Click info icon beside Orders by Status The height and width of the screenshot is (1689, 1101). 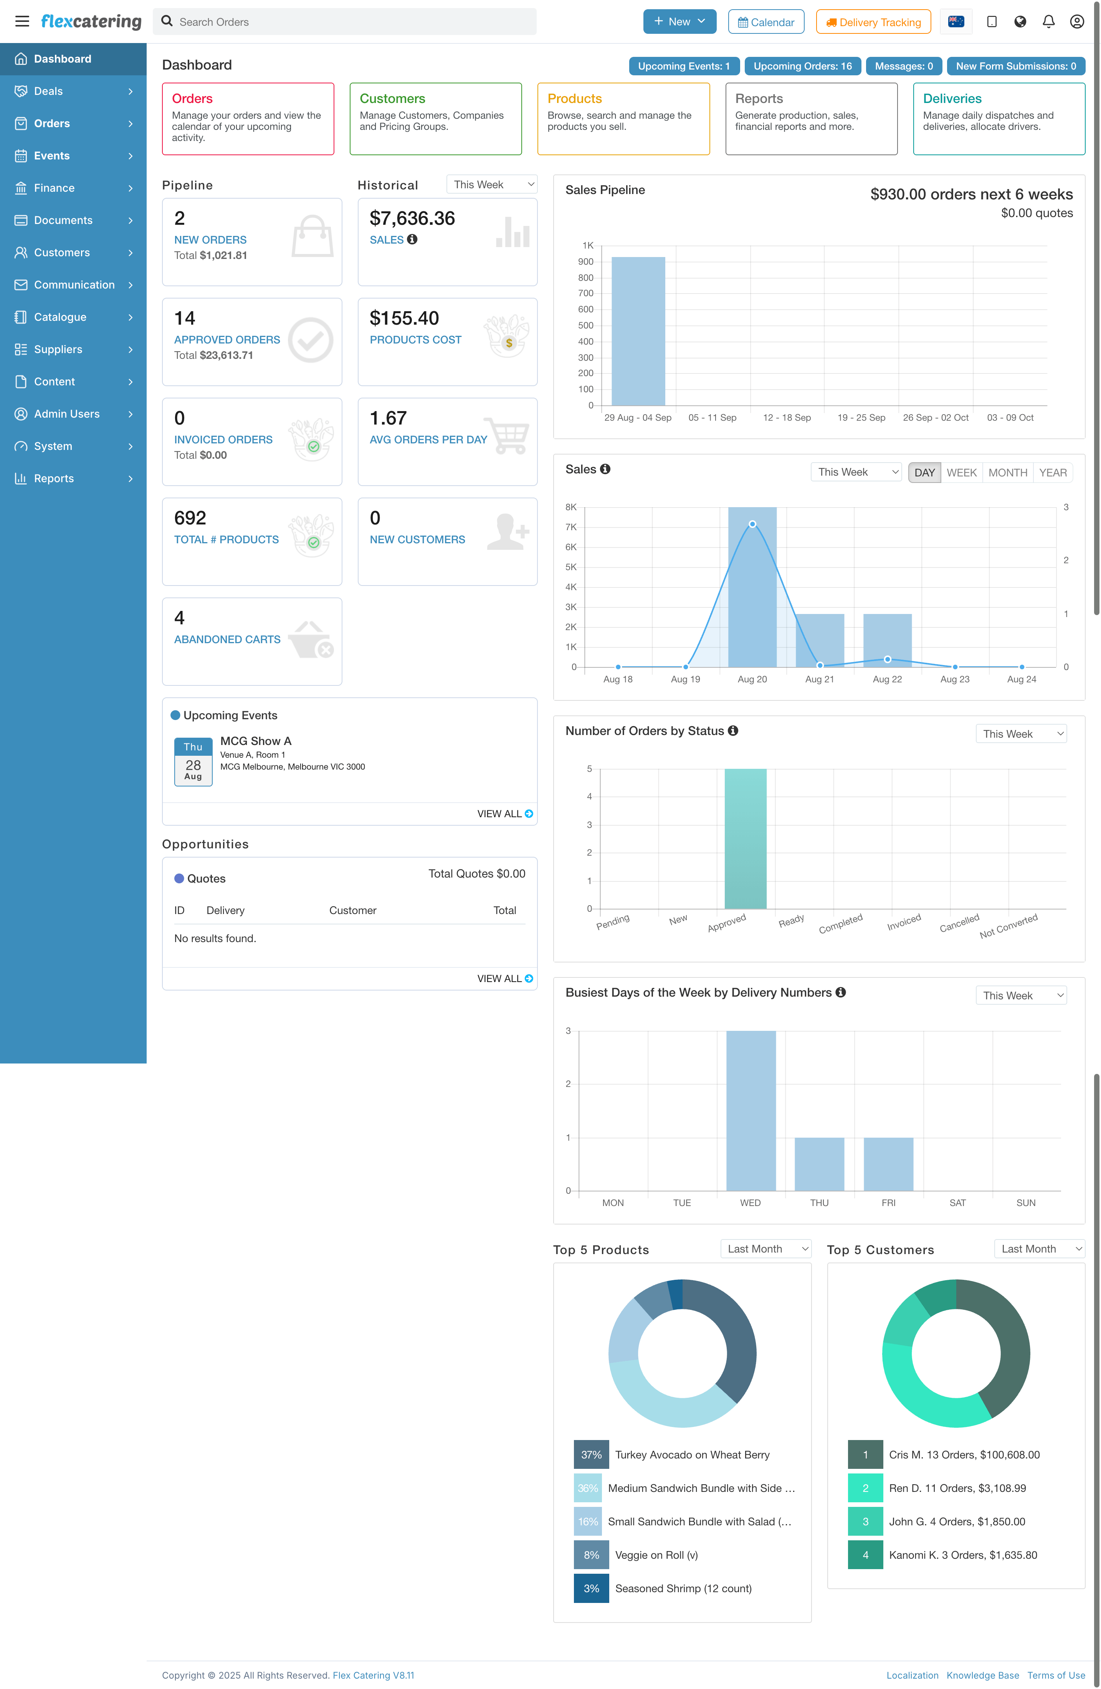pos(733,730)
